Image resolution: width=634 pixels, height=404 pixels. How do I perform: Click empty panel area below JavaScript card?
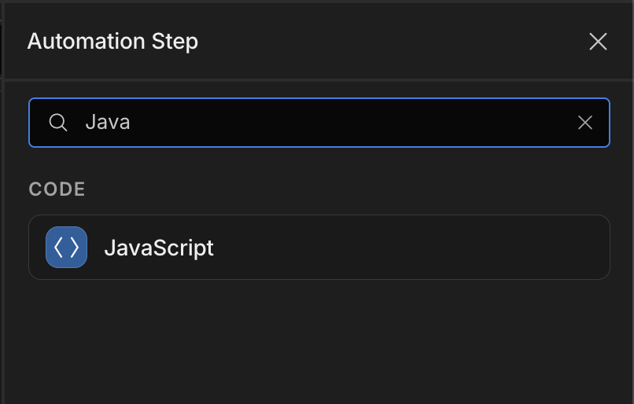pyautogui.click(x=319, y=343)
